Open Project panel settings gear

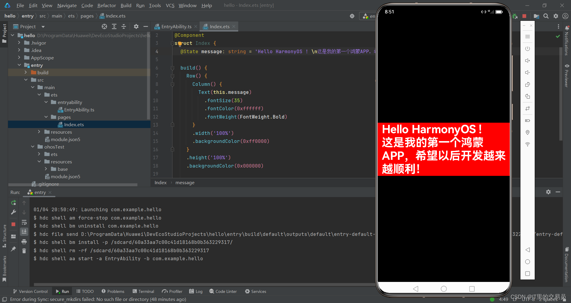(x=136, y=26)
